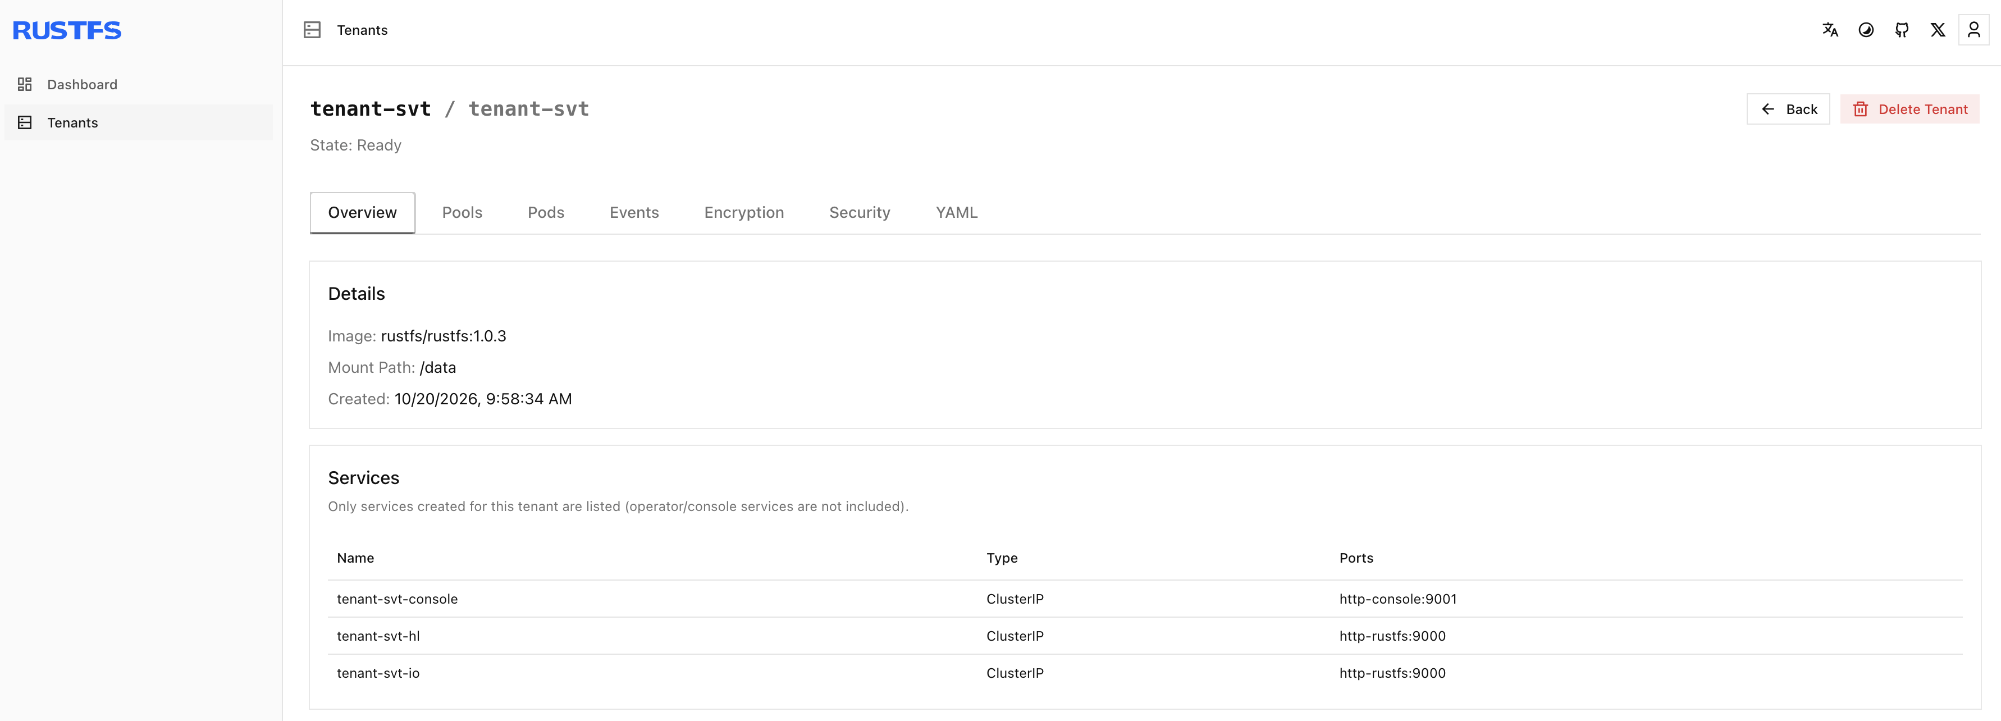Click ClusterIP in the tenant-svt-console row

point(1015,599)
